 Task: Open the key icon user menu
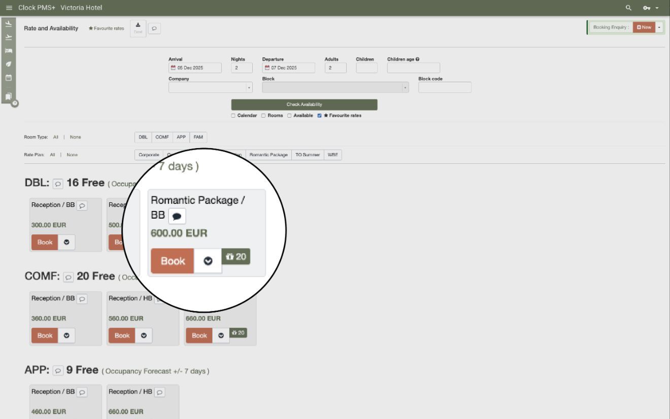click(x=651, y=8)
